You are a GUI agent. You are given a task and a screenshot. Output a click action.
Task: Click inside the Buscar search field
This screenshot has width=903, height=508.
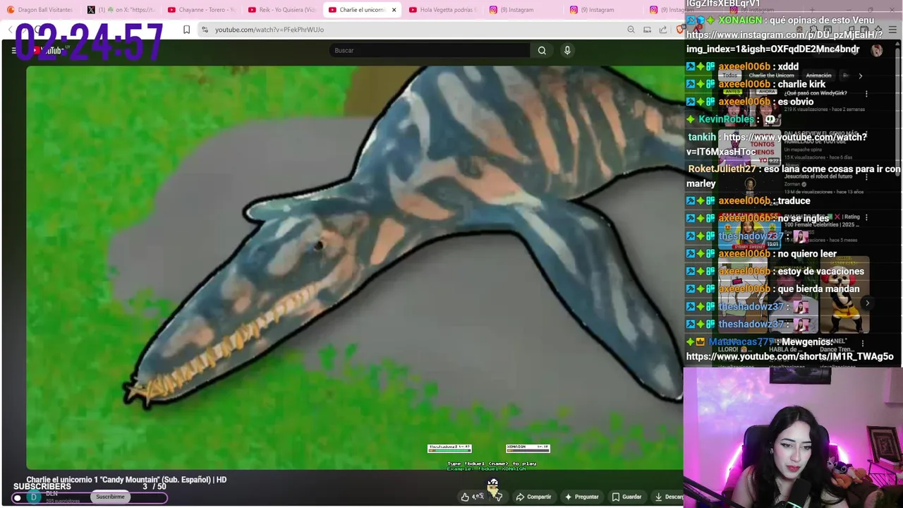point(429,50)
